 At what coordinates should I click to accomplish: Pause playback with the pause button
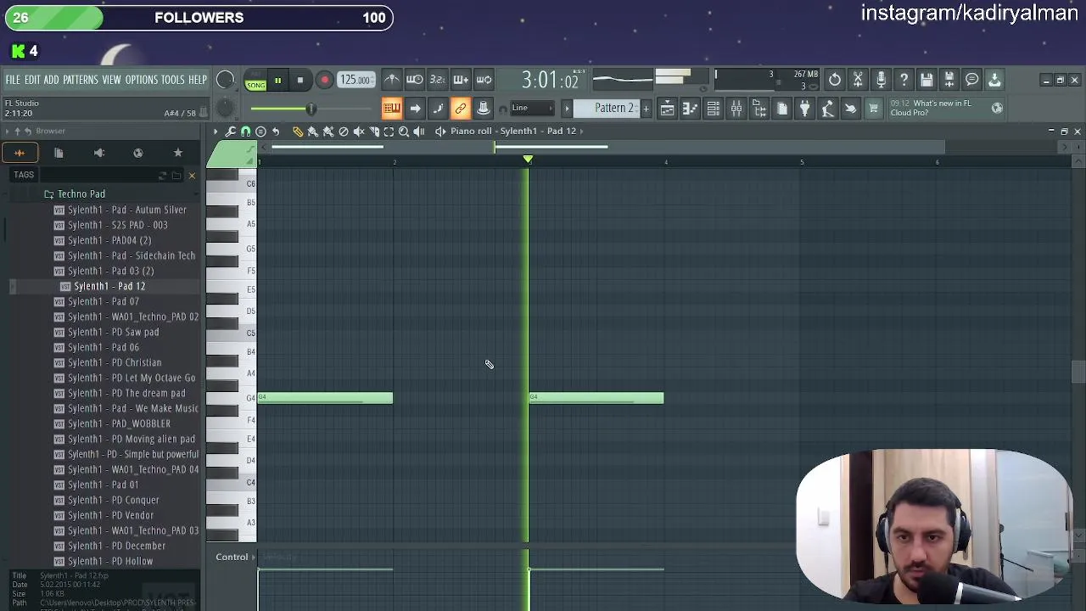click(277, 81)
